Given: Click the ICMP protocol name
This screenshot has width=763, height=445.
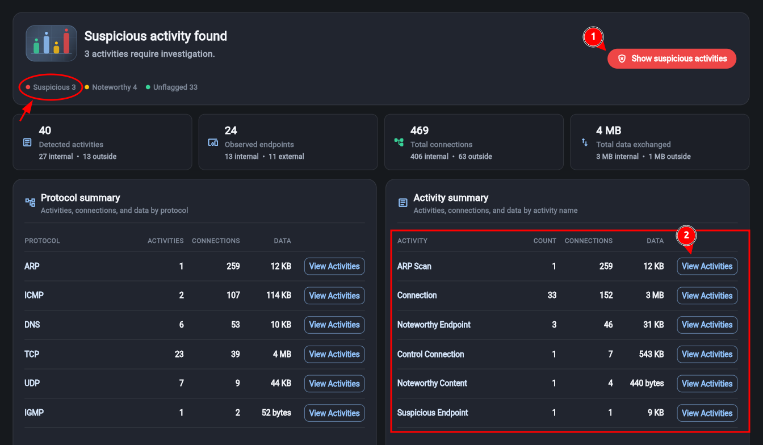Looking at the screenshot, I should pyautogui.click(x=34, y=296).
